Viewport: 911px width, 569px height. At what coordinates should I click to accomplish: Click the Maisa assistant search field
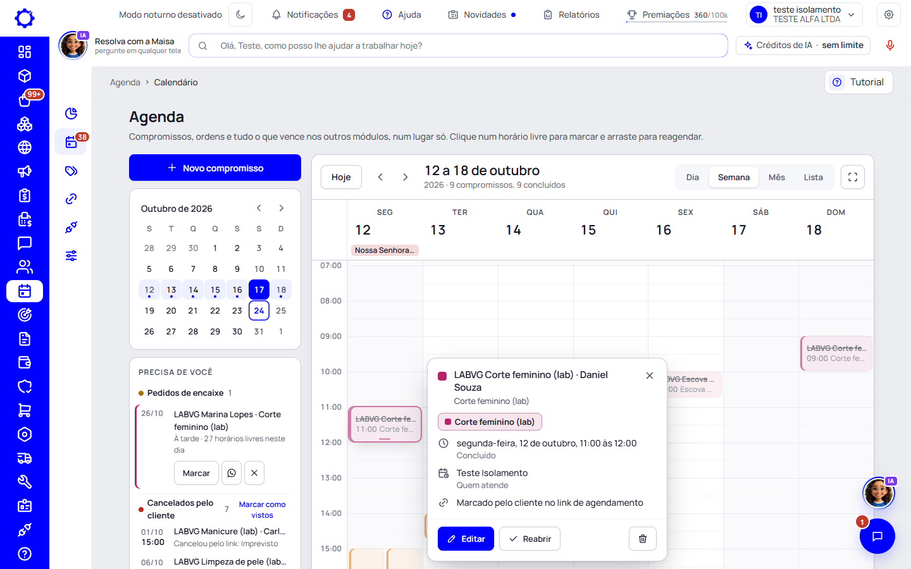[x=458, y=46]
